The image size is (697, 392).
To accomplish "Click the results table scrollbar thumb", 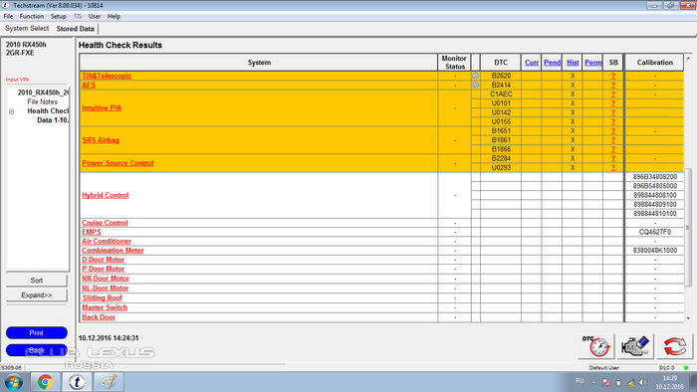I will pos(688,227).
